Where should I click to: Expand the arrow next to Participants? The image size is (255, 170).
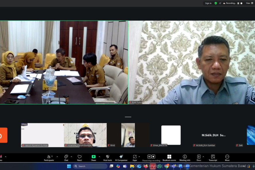point(57,157)
